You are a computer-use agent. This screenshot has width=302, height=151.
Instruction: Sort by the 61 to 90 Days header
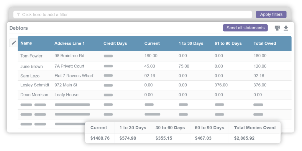(228, 43)
